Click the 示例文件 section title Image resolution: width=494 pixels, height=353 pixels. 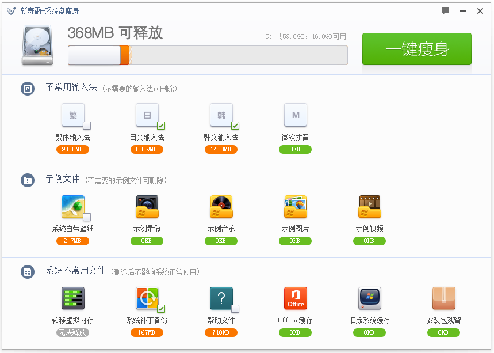63,179
